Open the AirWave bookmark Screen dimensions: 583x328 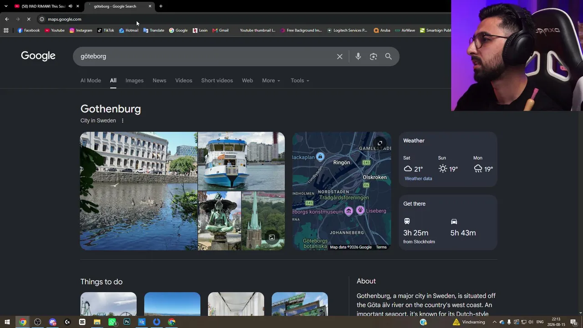405,31
